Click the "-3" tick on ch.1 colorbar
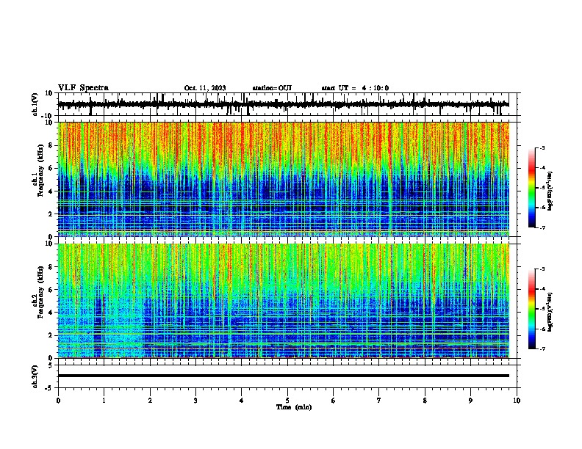Viewport: 582px width, 449px height. [542, 147]
